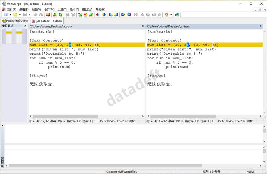Close the bottom diff pane
Image resolution: width=267 pixels, height=174 pixels.
click(x=2, y=126)
